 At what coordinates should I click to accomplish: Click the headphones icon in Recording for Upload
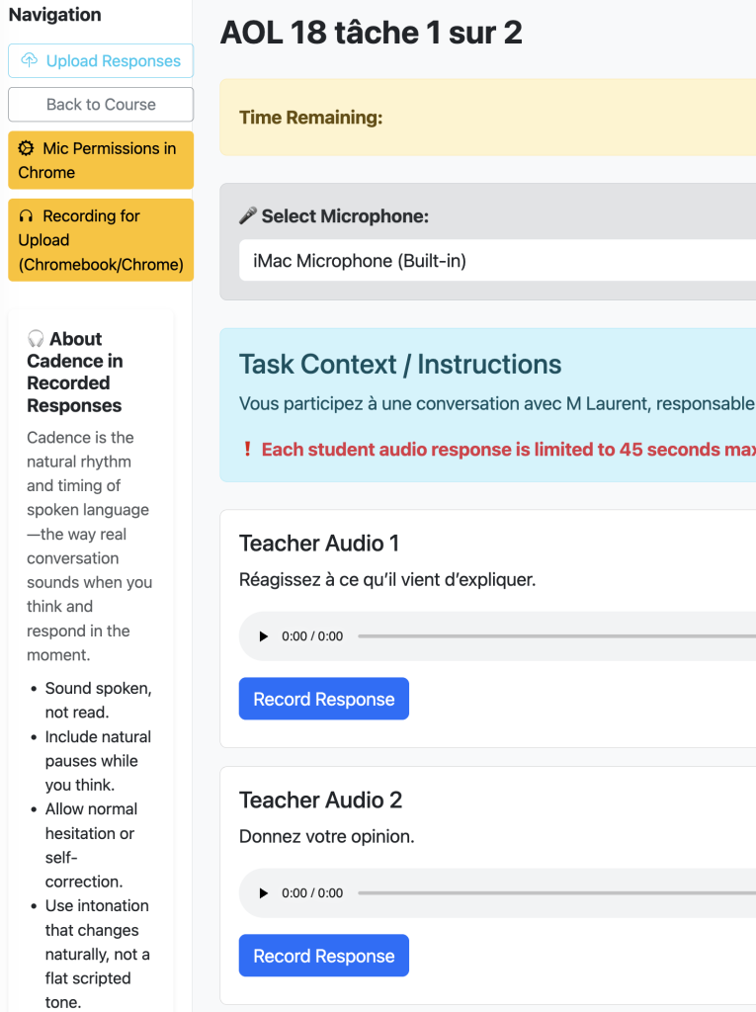point(27,216)
